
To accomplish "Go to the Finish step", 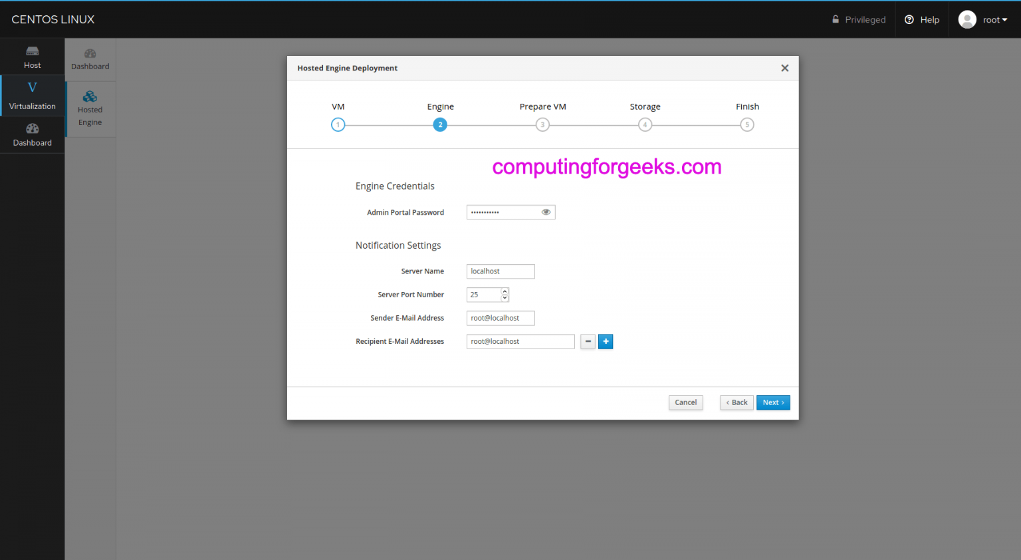I will tap(747, 124).
